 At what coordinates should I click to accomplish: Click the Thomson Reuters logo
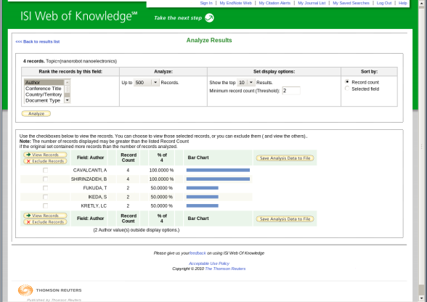50,290
